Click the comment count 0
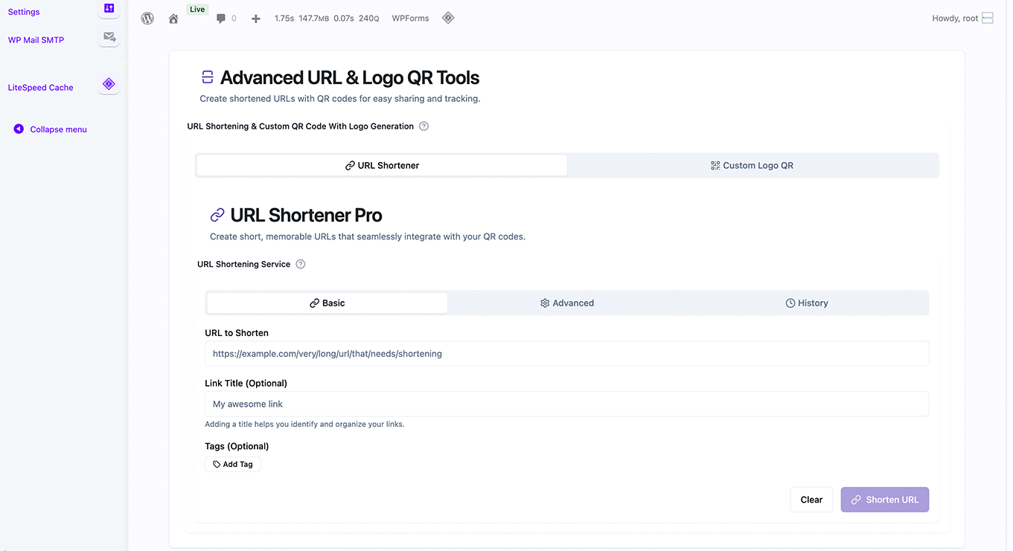This screenshot has width=1013, height=551. tap(234, 19)
